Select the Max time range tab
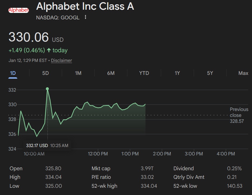The height and width of the screenshot is (195, 252). point(243,73)
